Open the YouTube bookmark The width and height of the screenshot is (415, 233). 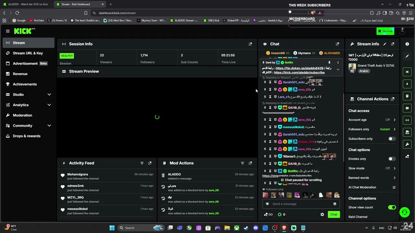(36, 20)
